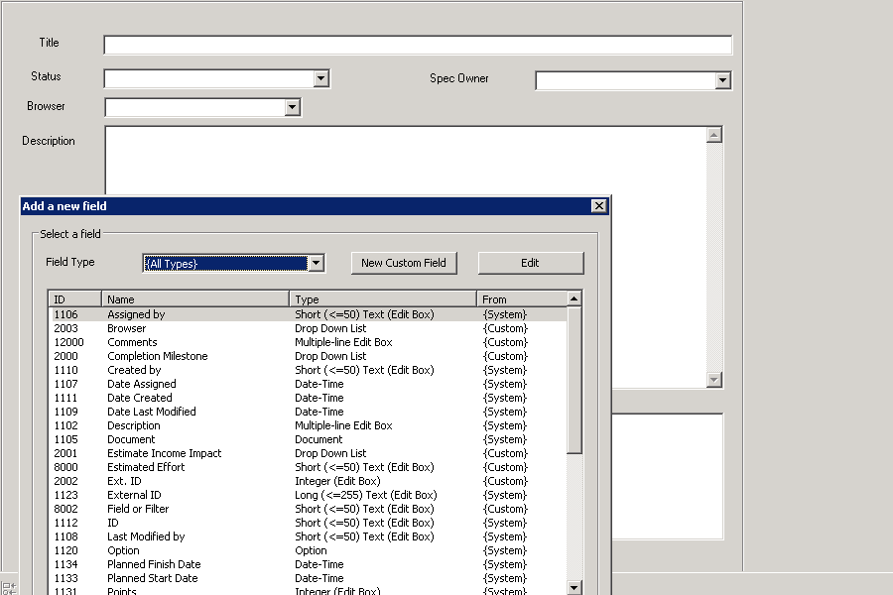The image size is (893, 595).
Task: Sort field list by ID column header
Action: [x=74, y=298]
